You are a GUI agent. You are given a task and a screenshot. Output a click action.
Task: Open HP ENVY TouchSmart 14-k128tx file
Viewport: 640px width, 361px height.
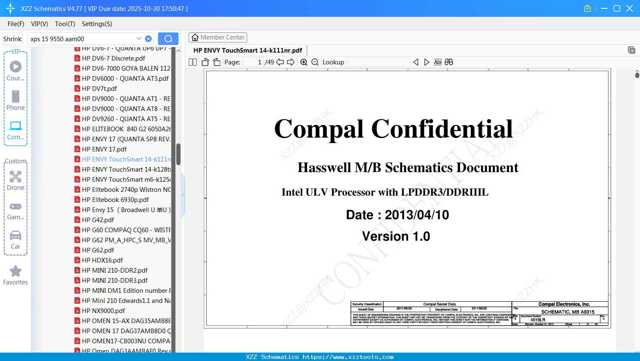tap(126, 170)
